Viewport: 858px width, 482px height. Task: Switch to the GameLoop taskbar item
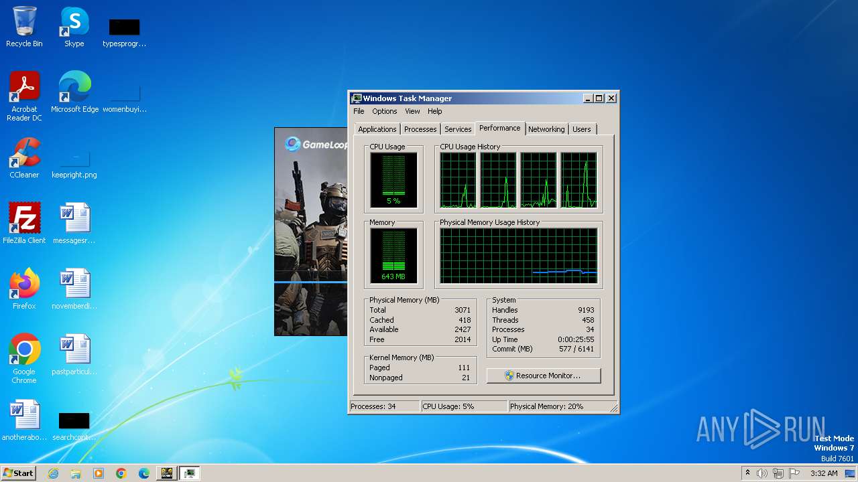click(167, 473)
